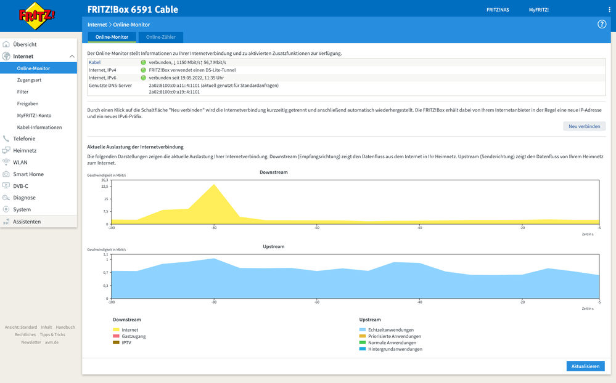Open the MyFRITZ! header link
Screen dimensions: 616x383
tap(538, 10)
